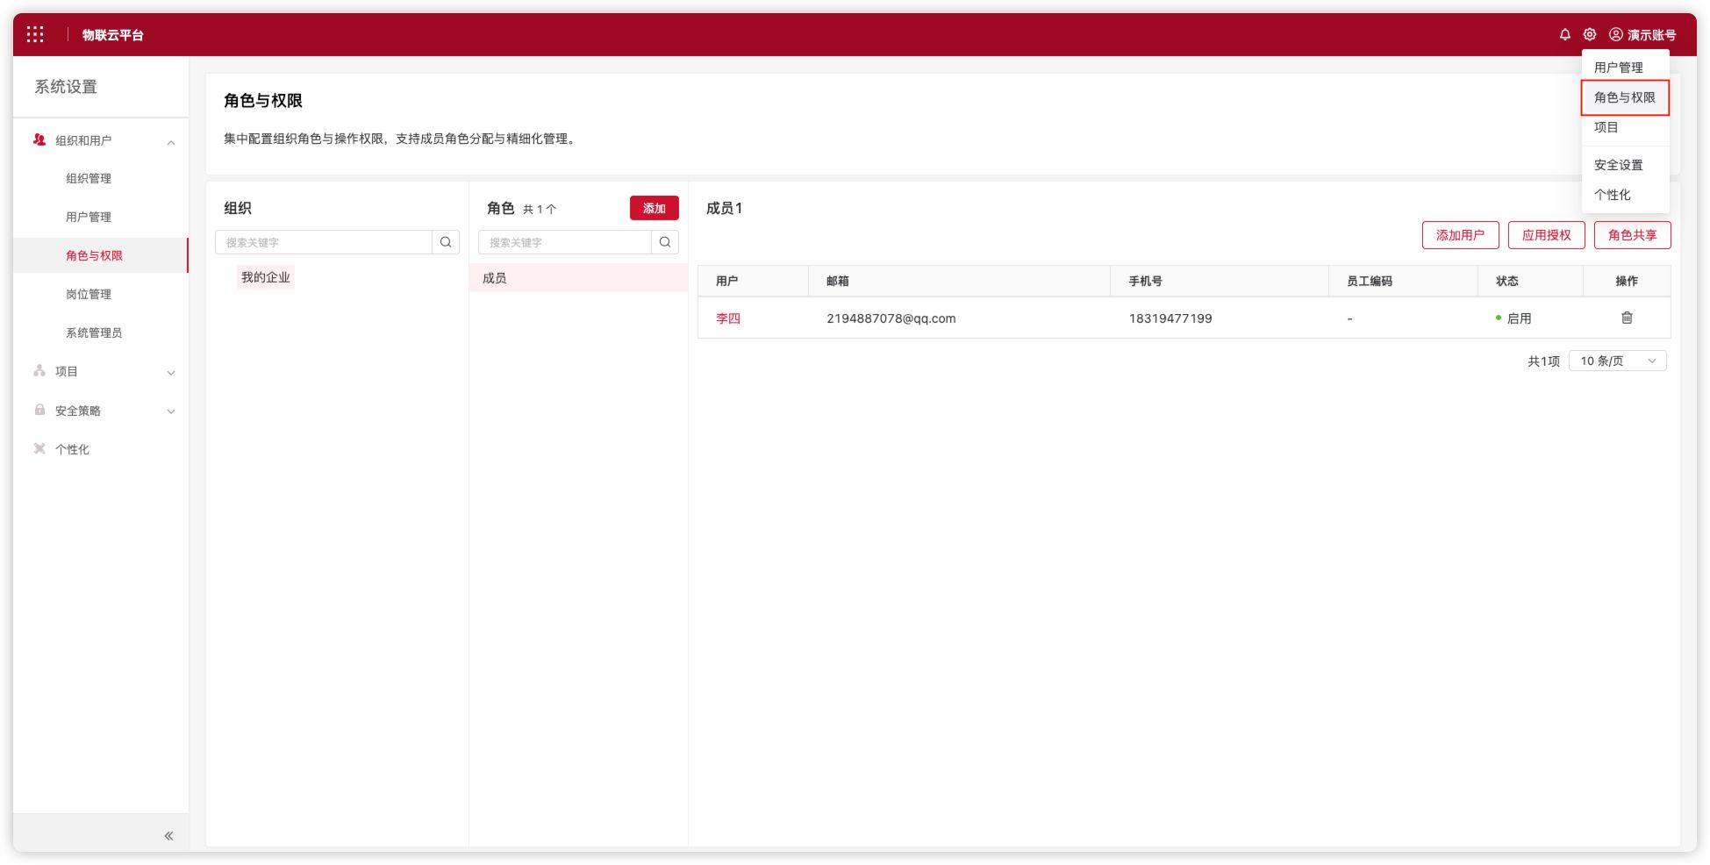Click the role search magnifier icon

pyautogui.click(x=665, y=242)
